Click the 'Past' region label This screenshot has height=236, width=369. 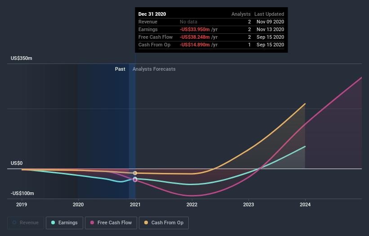click(x=120, y=69)
